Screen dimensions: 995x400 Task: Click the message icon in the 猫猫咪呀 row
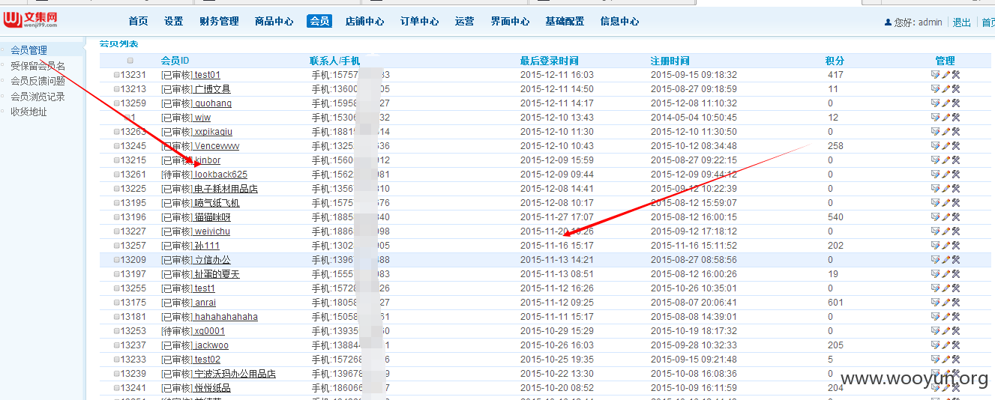pyautogui.click(x=935, y=217)
